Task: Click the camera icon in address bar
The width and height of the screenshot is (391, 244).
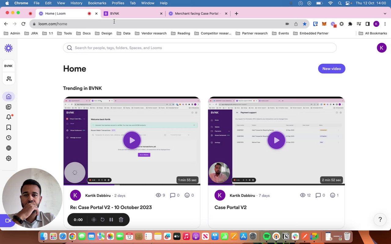Action: point(287,24)
